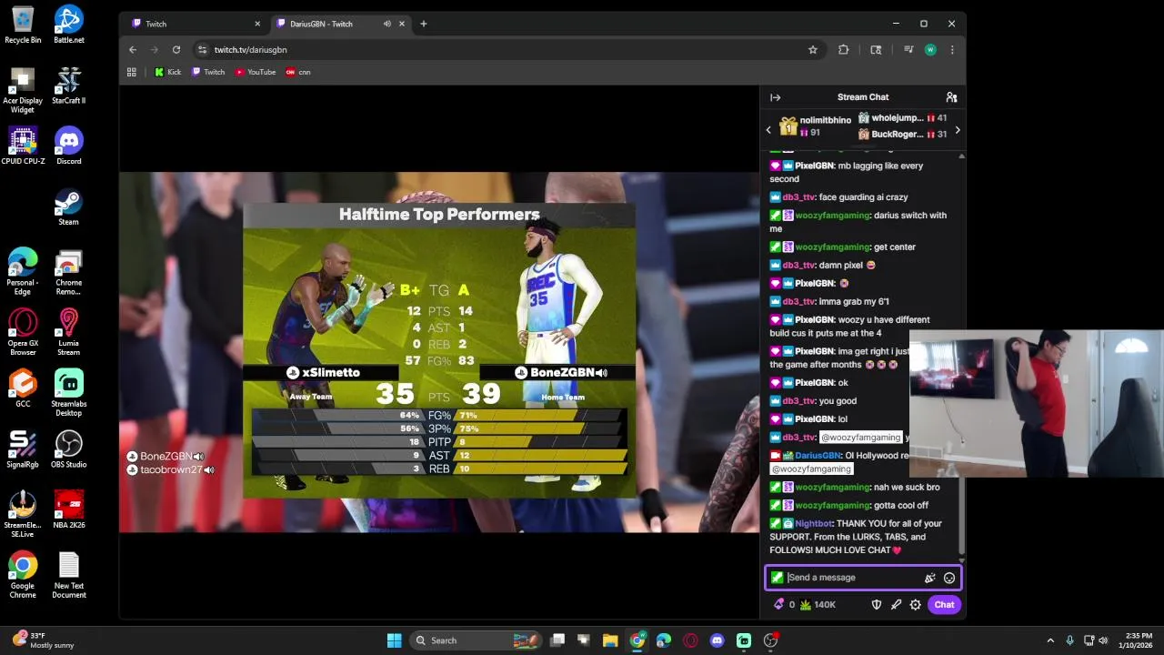Click db3_ttv name on 'face guarding' message
The image size is (1164, 655).
click(x=798, y=197)
